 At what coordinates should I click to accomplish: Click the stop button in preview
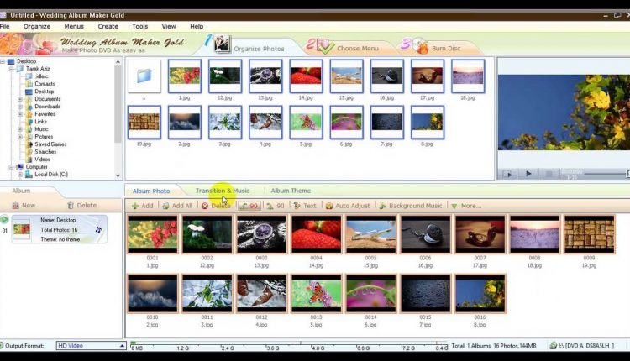coord(549,174)
